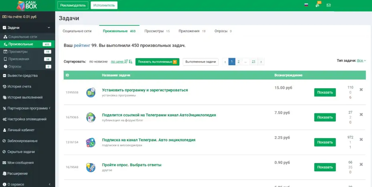Click the task ID 1595558
The width and height of the screenshot is (372, 187).
pyautogui.click(x=72, y=92)
